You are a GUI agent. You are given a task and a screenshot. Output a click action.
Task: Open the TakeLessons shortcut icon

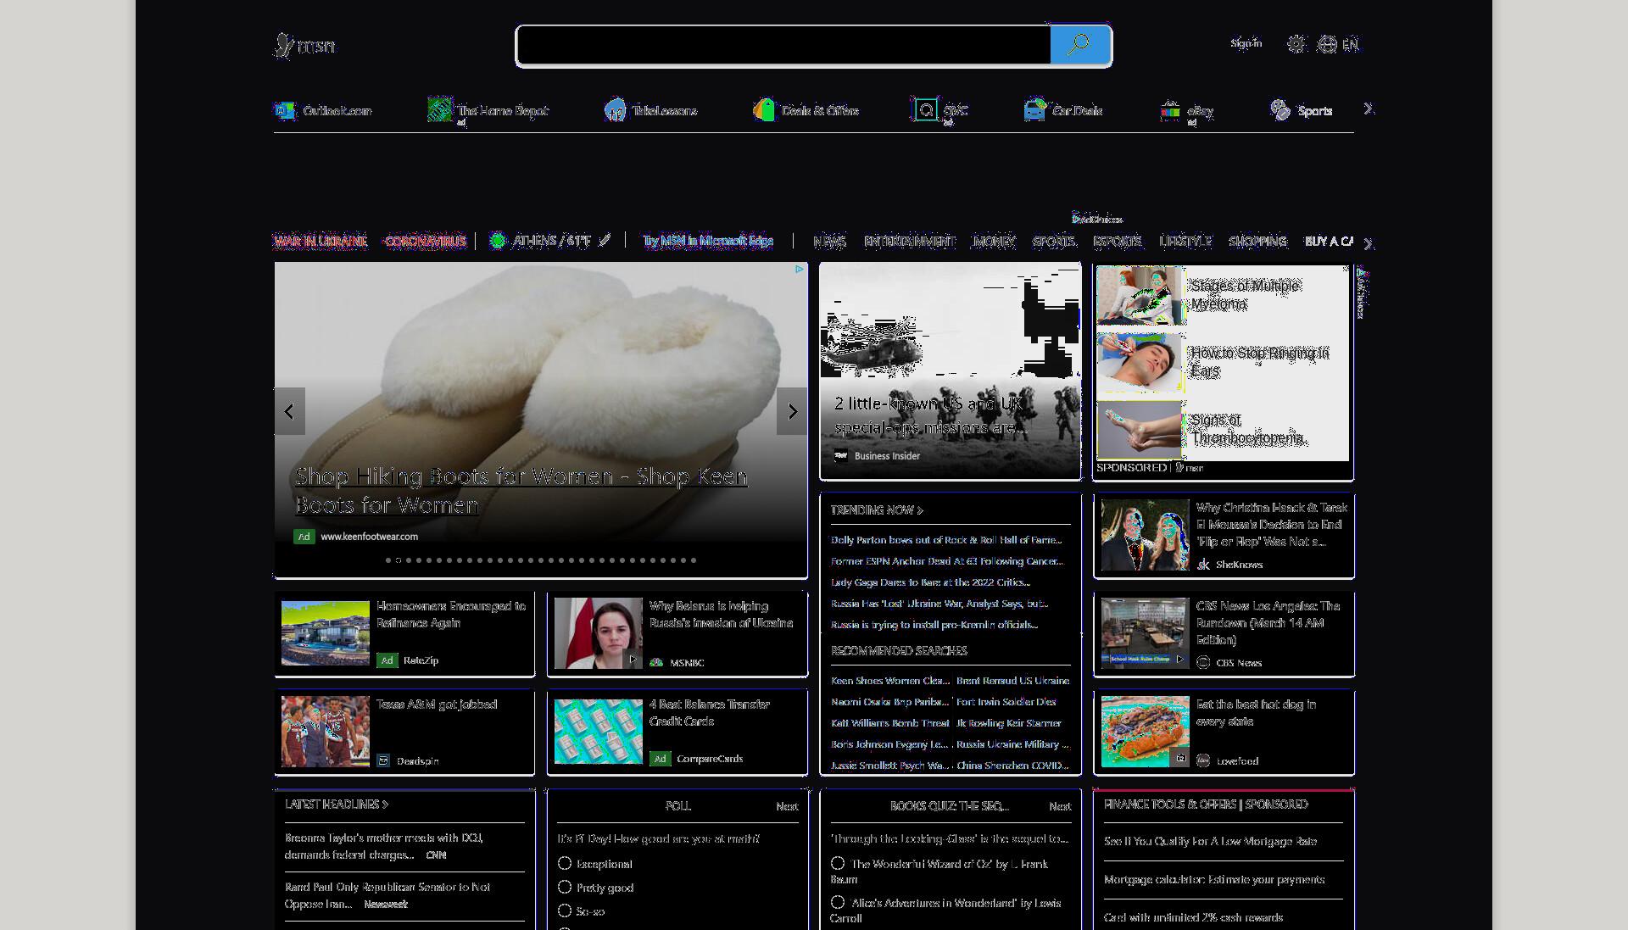pos(615,110)
